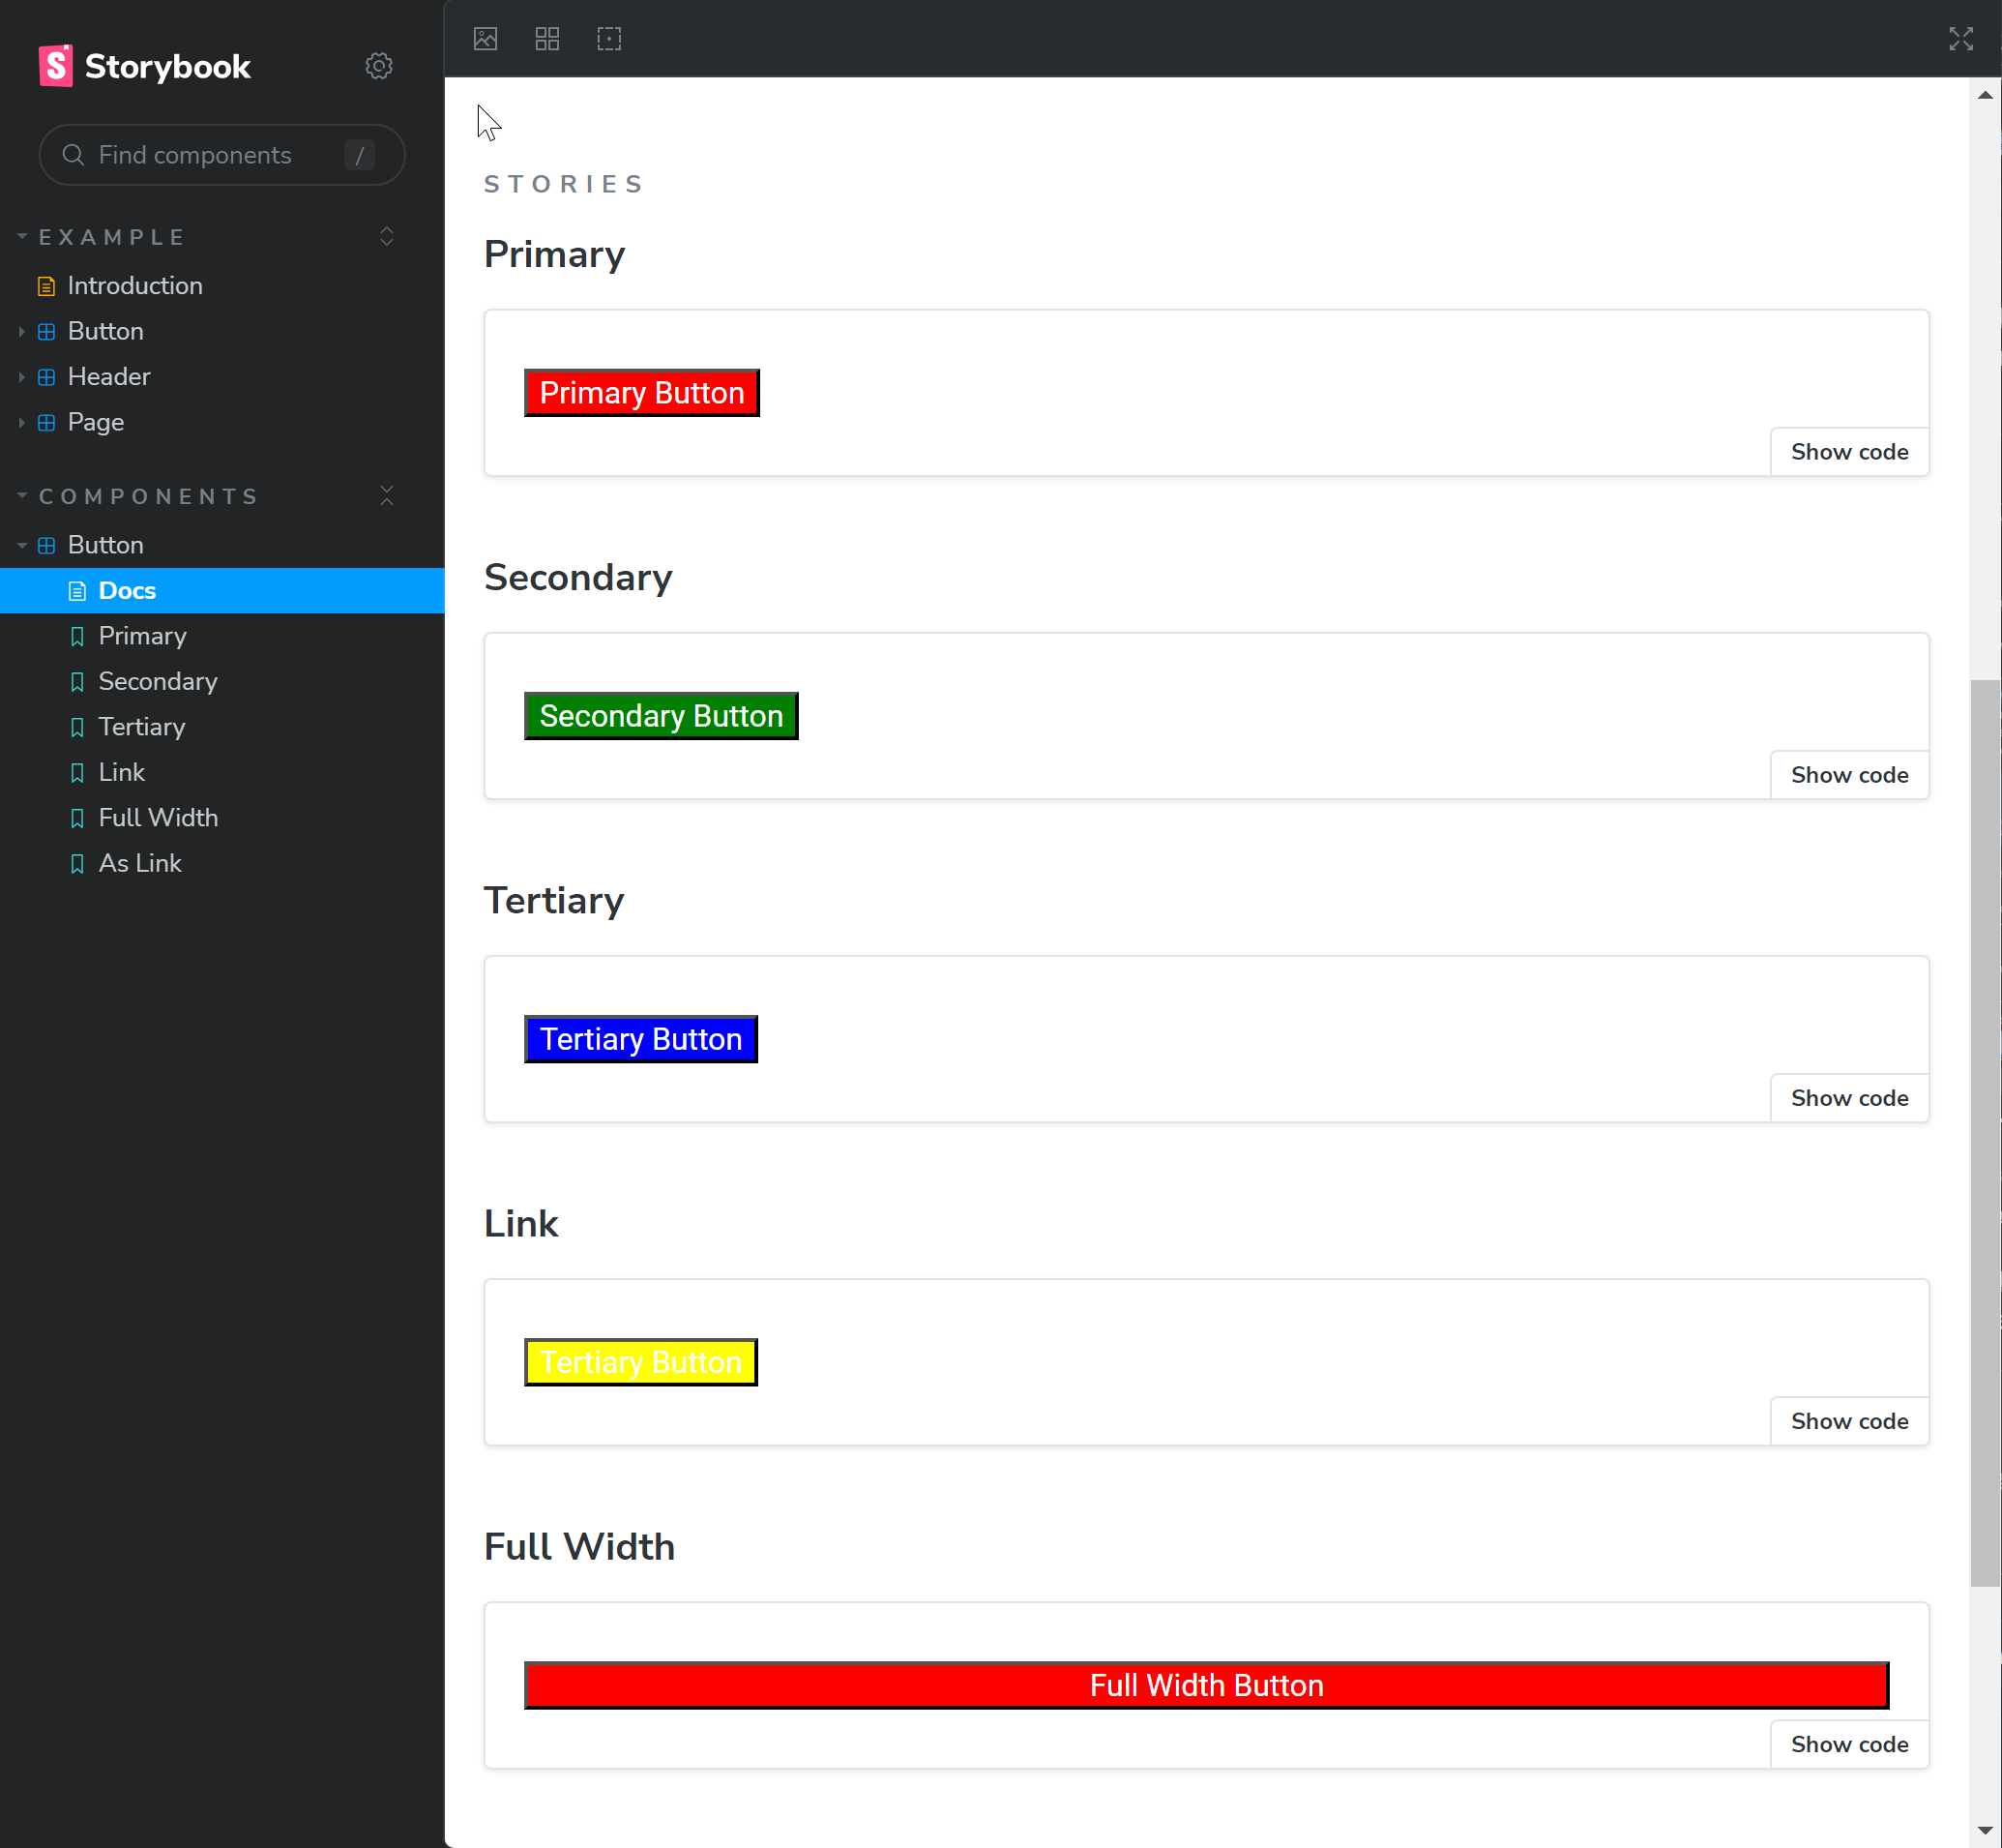Toggle the grid view toolbar icon

546,39
